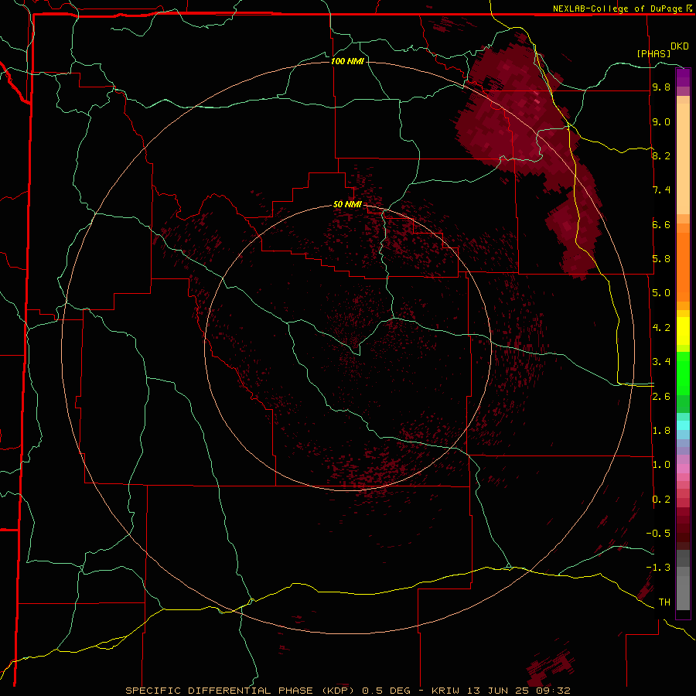Click the KRIW station identifier in caption
The image size is (696, 696).
(448, 691)
